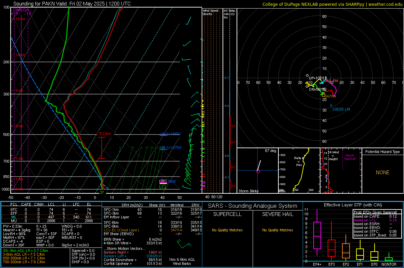Image resolution: width=404 pixels, height=268 pixels.
Task: Click the 'Eff Inflow Layer' row label
Action: tap(116, 217)
